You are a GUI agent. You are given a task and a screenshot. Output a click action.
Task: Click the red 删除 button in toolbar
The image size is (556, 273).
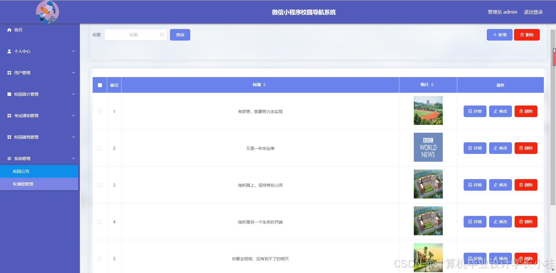(x=527, y=35)
